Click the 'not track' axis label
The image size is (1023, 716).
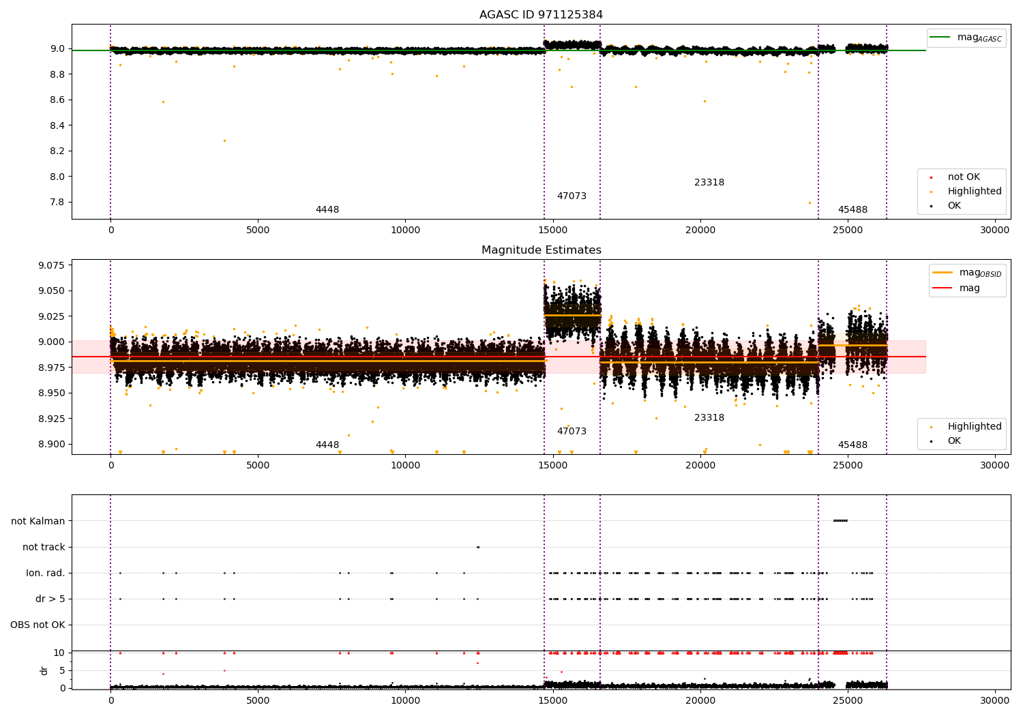pos(44,547)
